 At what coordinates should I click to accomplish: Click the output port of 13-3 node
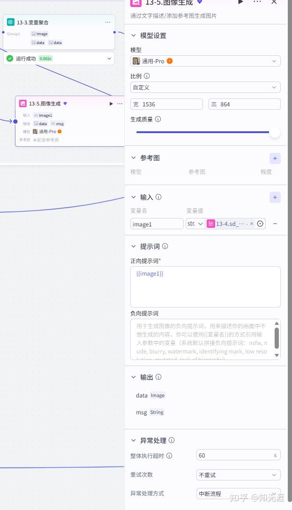(x=114, y=32)
